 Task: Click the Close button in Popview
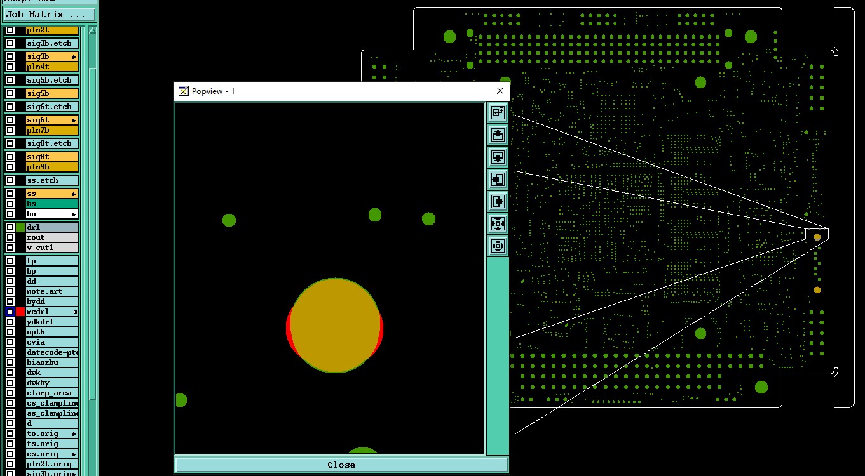click(x=341, y=465)
